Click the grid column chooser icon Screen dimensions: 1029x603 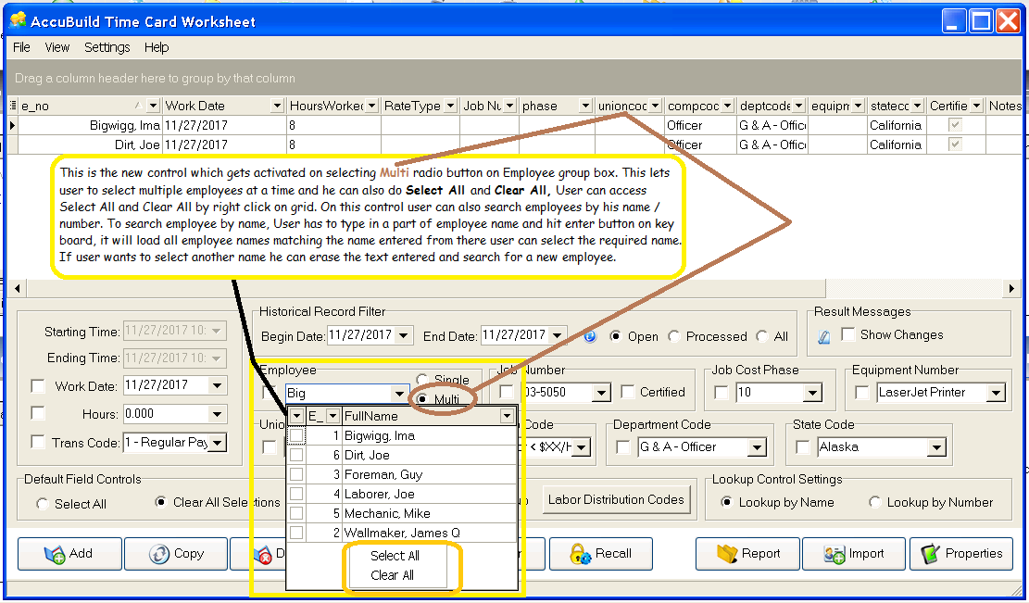[12, 105]
